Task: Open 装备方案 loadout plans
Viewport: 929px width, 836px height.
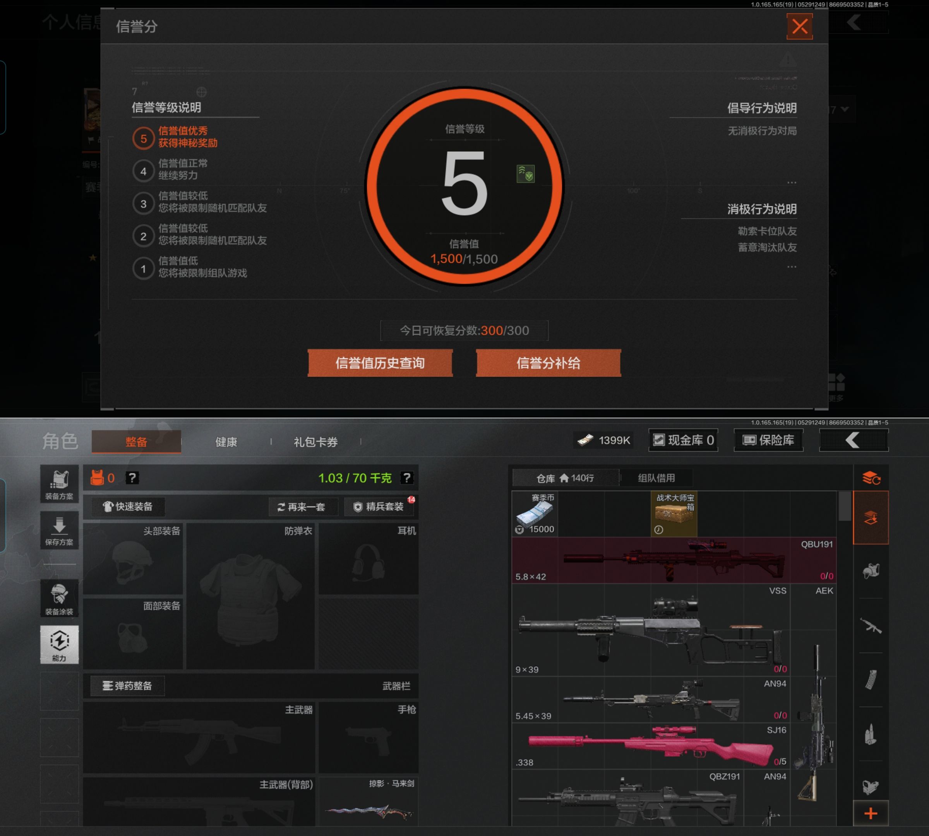Action: pyautogui.click(x=59, y=484)
